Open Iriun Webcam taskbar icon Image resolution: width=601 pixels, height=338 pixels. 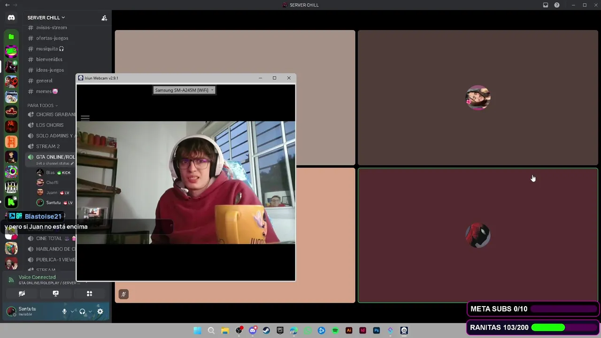click(404, 330)
